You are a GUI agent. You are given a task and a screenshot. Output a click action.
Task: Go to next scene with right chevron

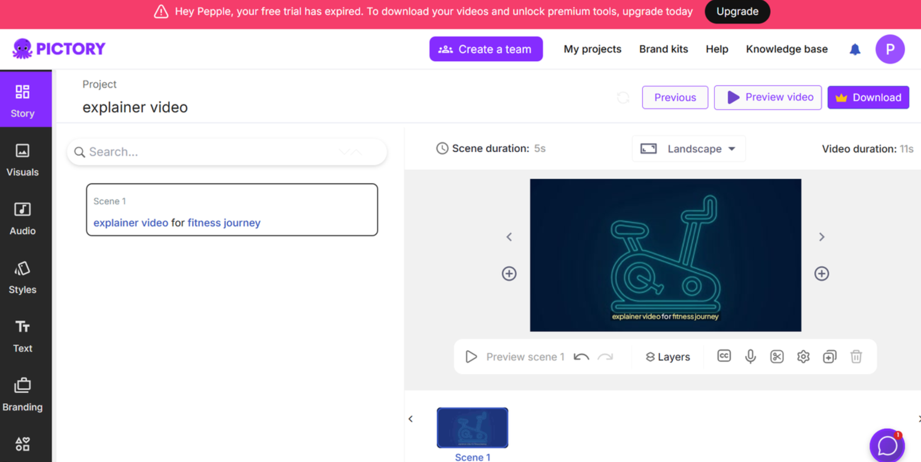coord(821,237)
